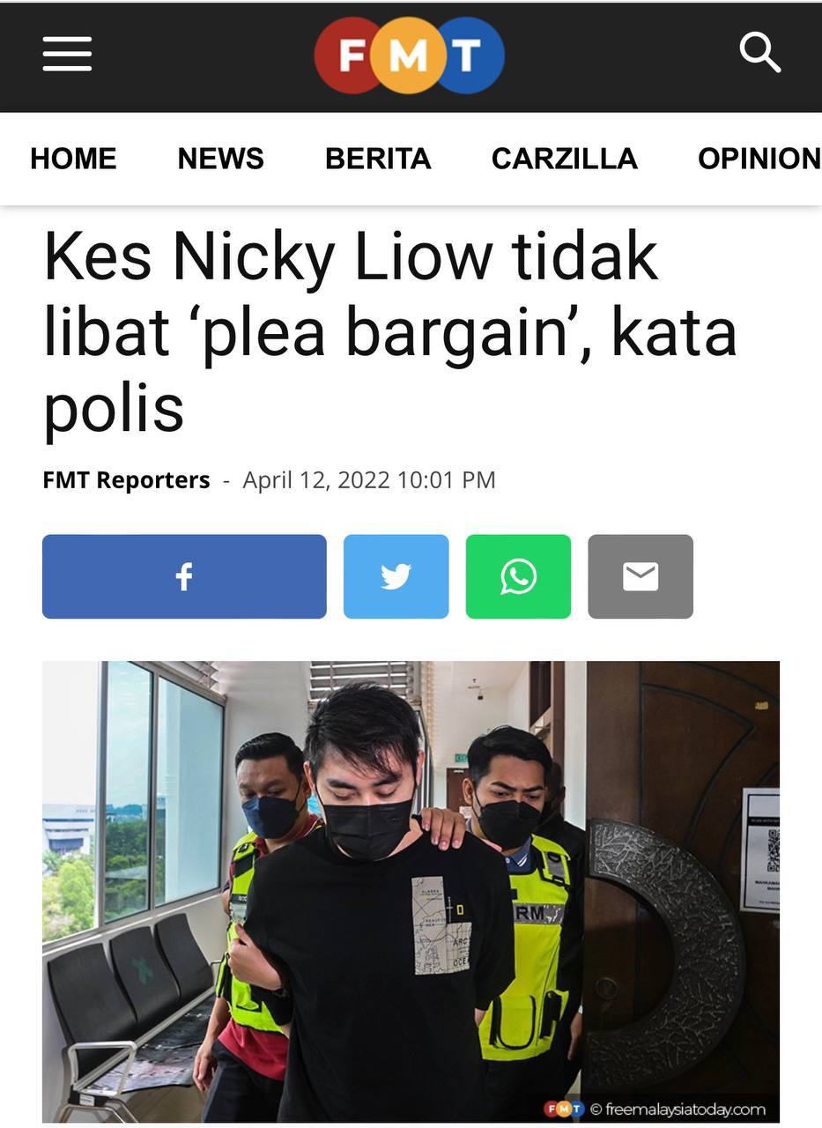
Task: Open the BERITA section
Action: pyautogui.click(x=378, y=159)
